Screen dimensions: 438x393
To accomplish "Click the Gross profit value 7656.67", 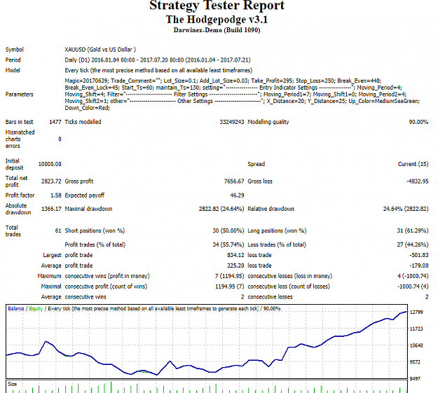I will [234, 181].
